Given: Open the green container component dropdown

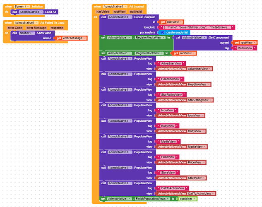Looking at the screenshot, I should click(187, 199).
